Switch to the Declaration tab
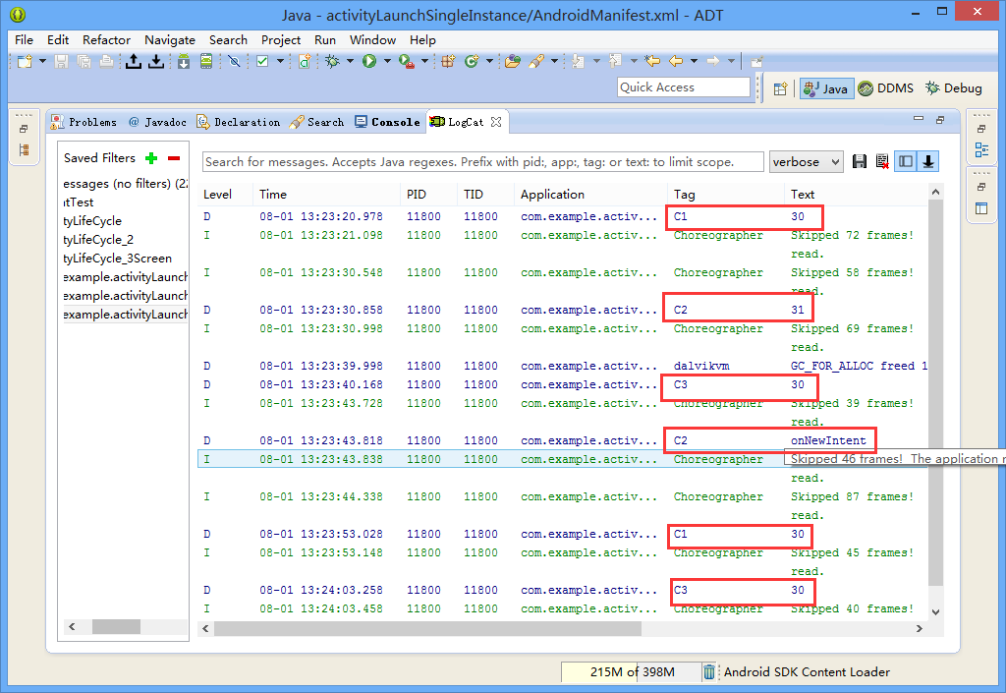Image resolution: width=1006 pixels, height=693 pixels. [x=239, y=122]
